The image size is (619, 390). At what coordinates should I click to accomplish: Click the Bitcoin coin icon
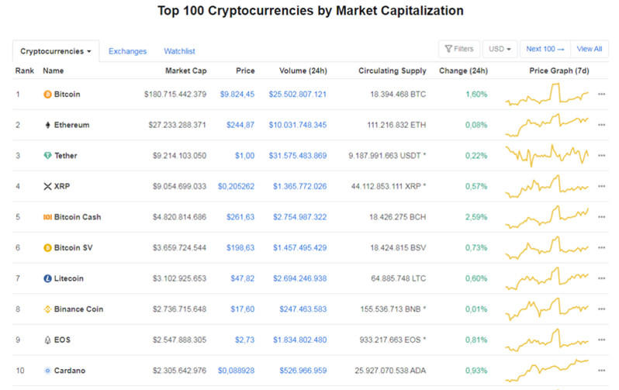(x=47, y=95)
